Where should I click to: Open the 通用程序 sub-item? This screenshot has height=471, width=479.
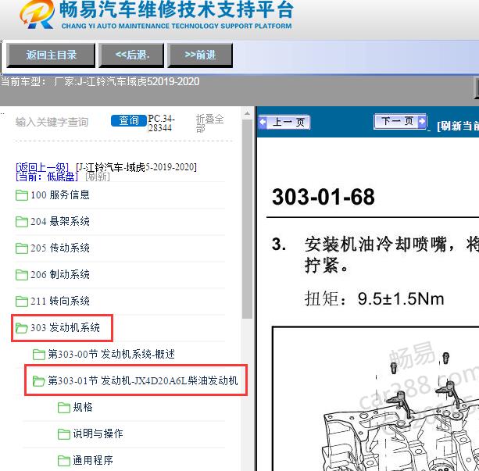93,460
